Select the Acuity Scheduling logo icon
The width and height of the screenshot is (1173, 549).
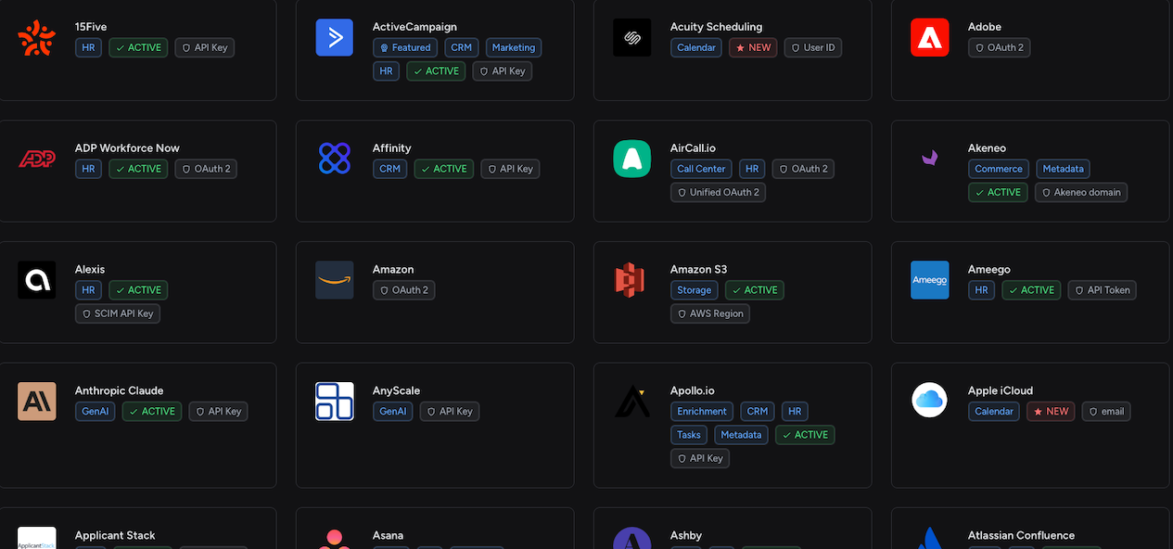click(x=632, y=38)
